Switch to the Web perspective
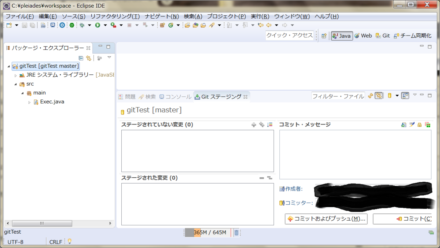 [363, 36]
